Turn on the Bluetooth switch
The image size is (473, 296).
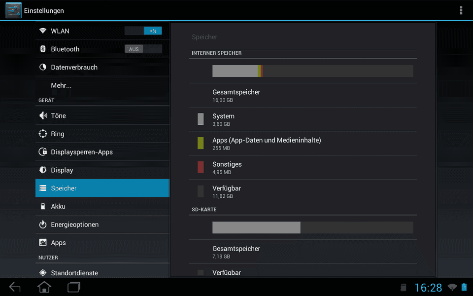[x=143, y=49]
